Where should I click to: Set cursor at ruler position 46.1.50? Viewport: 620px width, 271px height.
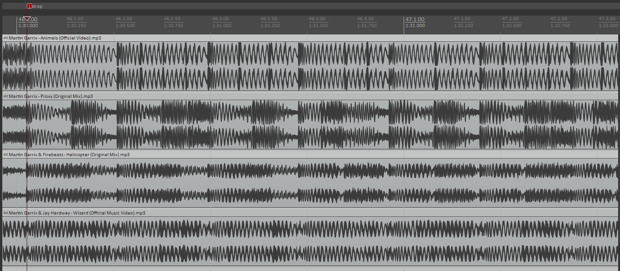[x=75, y=19]
